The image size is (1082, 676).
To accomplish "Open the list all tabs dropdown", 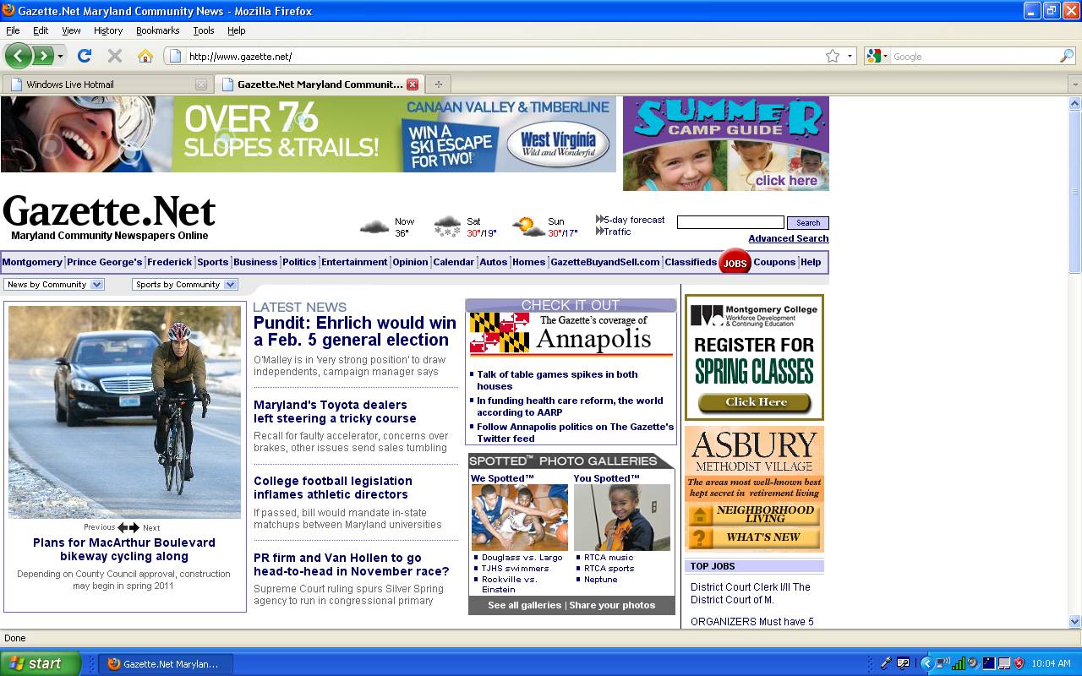I will 1074,84.
